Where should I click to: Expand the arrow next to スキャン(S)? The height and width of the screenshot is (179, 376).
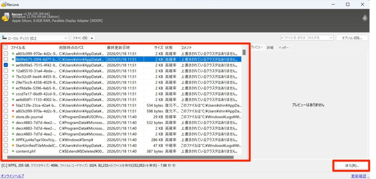tap(91, 38)
